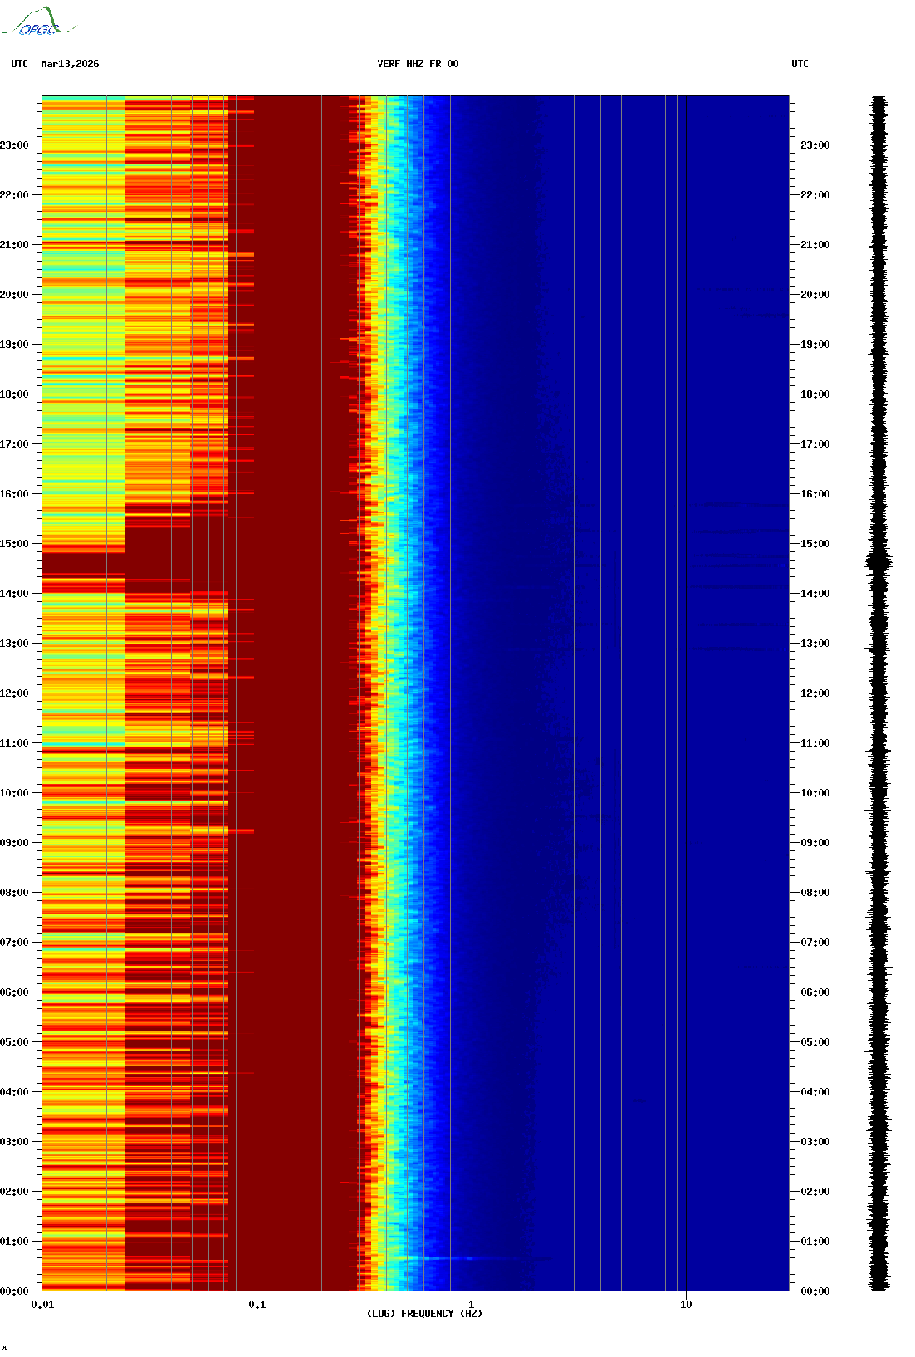The width and height of the screenshot is (915, 1357).
Task: Select the 0.1 frequency tick label
Action: coord(257,1305)
